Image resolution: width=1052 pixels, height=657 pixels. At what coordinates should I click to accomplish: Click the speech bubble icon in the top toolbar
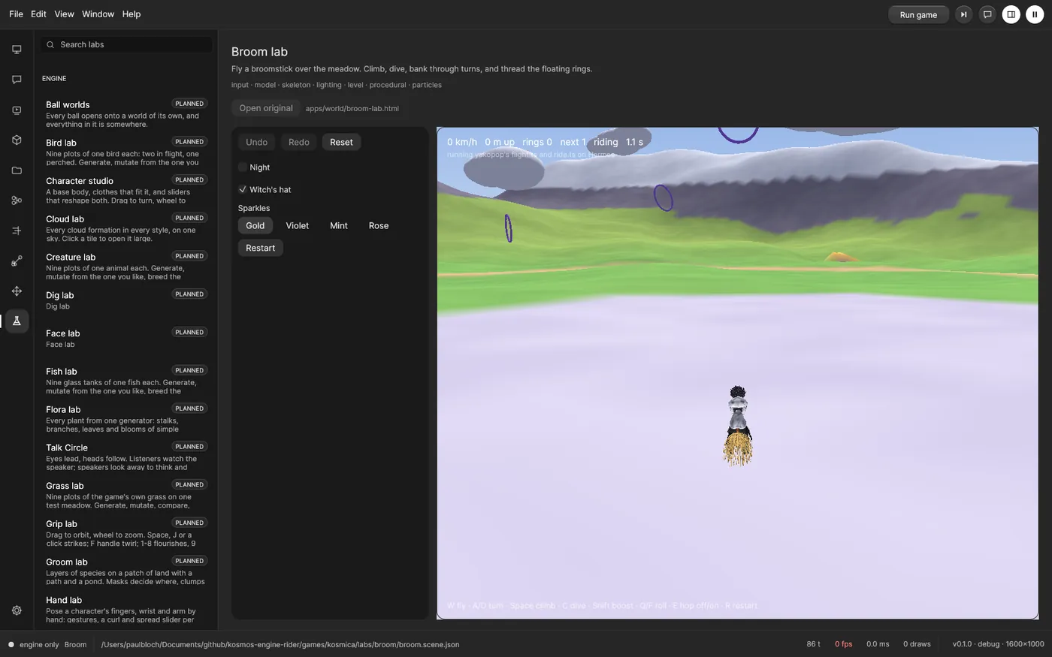987,14
